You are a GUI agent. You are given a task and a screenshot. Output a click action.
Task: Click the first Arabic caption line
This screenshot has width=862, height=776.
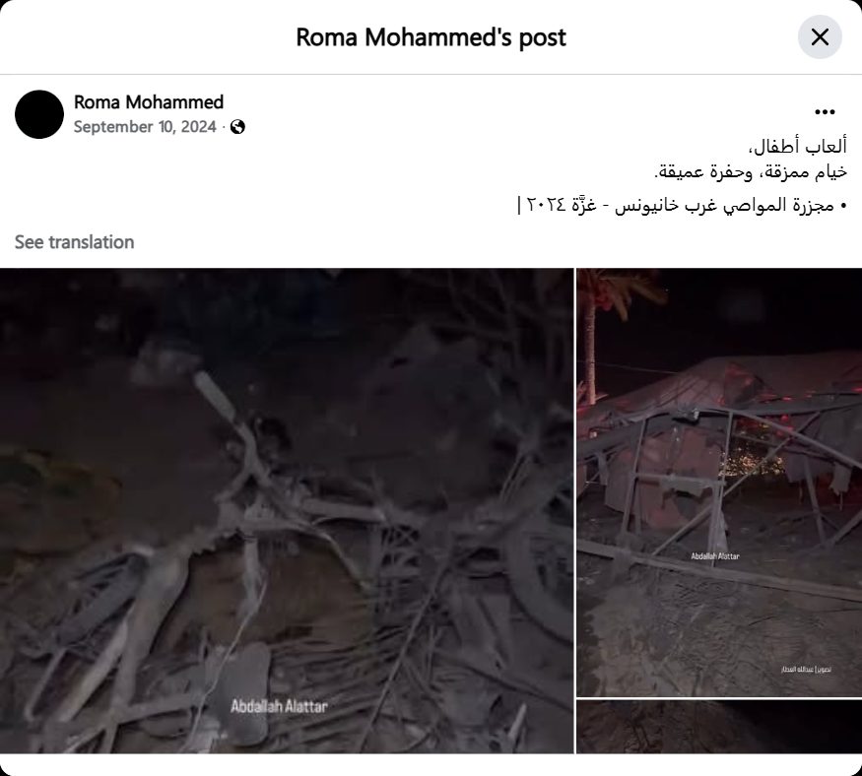point(798,147)
